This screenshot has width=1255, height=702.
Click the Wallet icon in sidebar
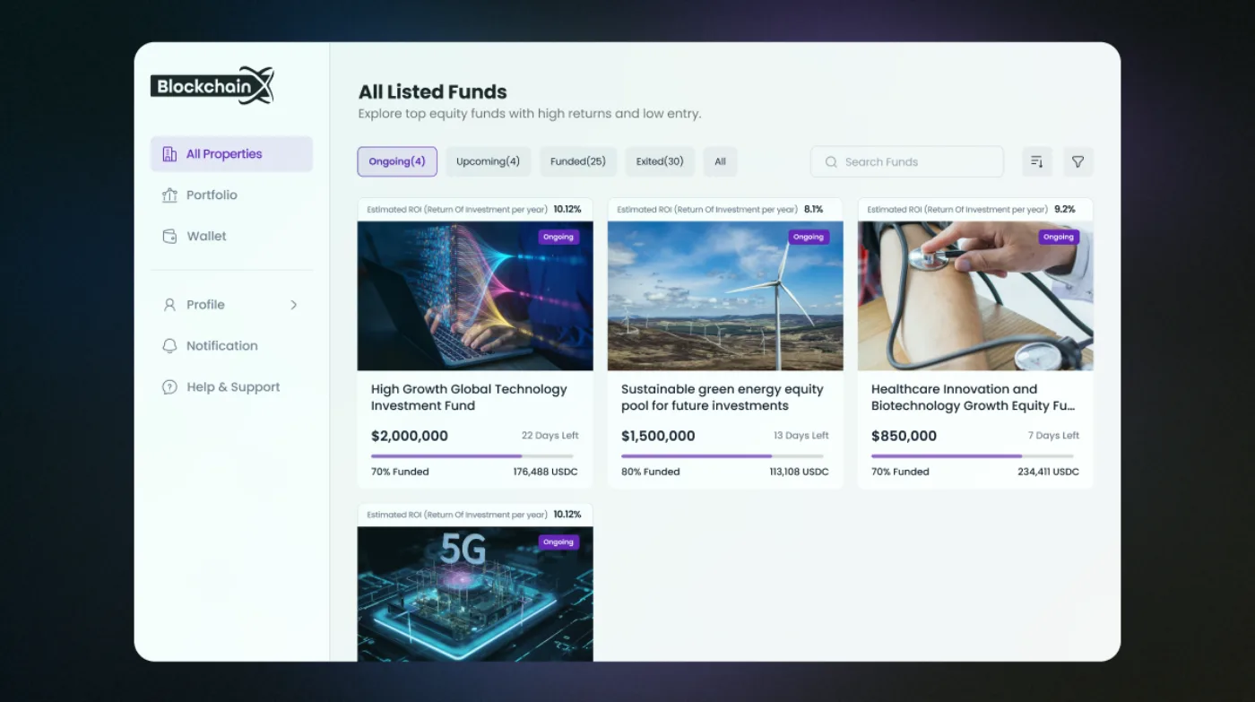click(169, 237)
